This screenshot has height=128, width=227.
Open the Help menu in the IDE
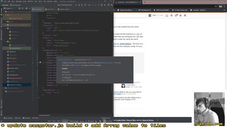(x=55, y=1)
